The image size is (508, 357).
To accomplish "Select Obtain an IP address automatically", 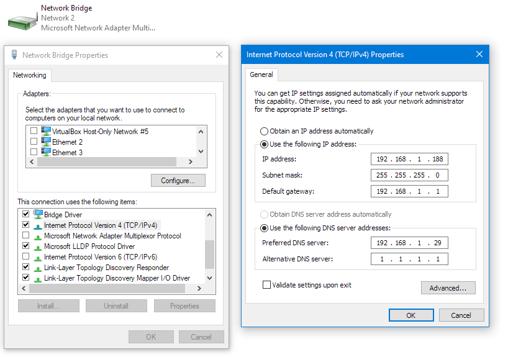I will (x=264, y=131).
